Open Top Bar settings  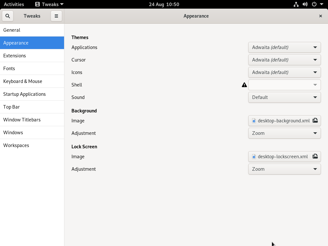(x=32, y=107)
